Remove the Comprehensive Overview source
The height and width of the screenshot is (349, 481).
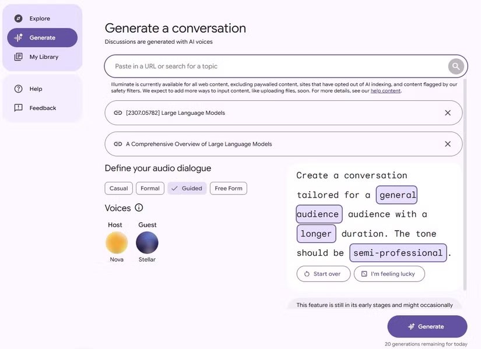[448, 144]
